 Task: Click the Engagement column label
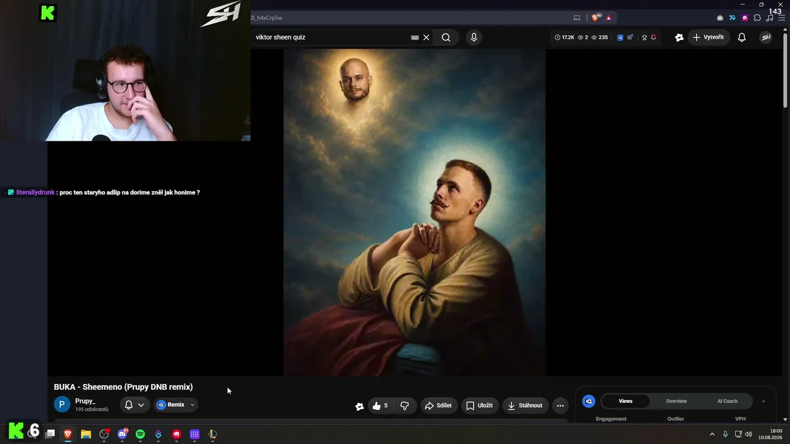pyautogui.click(x=611, y=419)
